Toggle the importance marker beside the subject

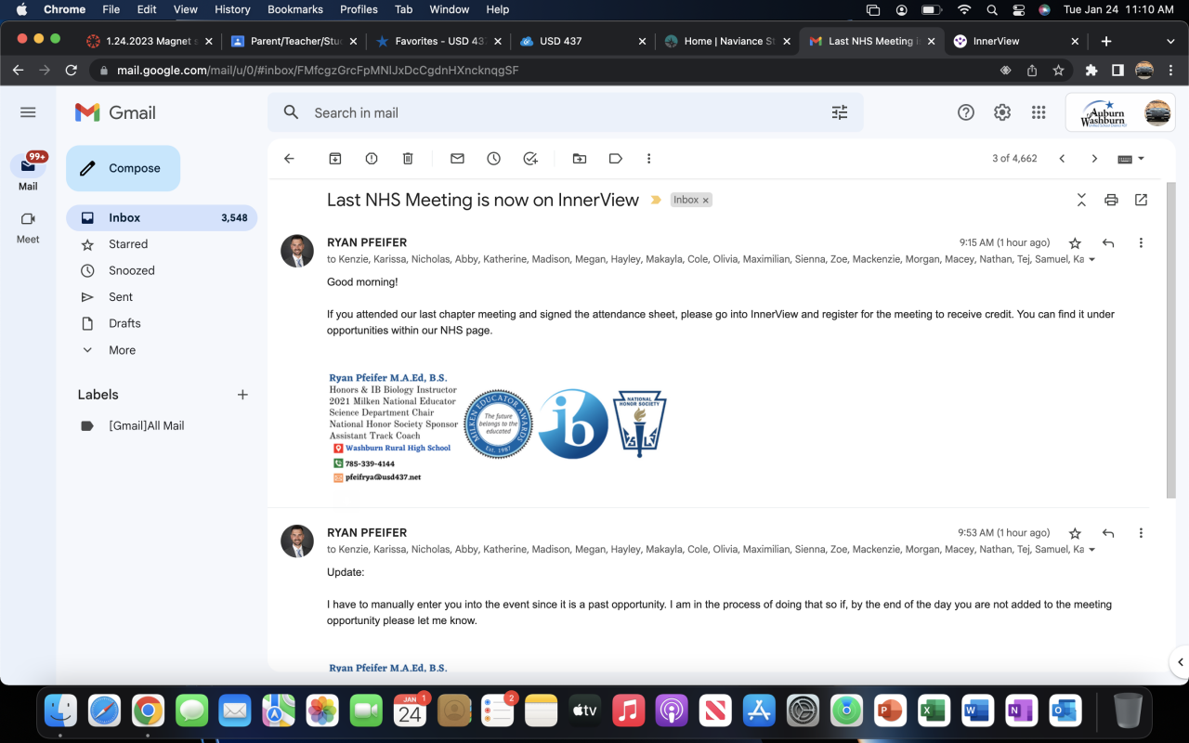coord(656,200)
